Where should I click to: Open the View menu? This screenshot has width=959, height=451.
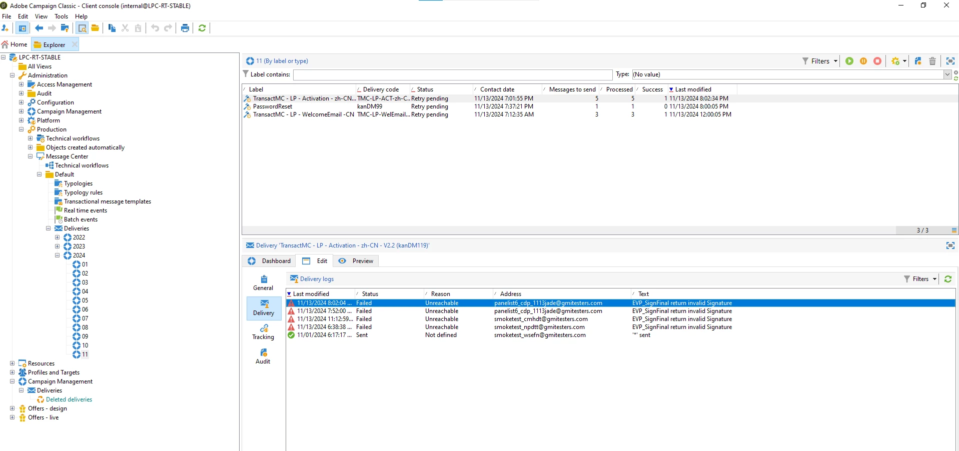pos(42,16)
